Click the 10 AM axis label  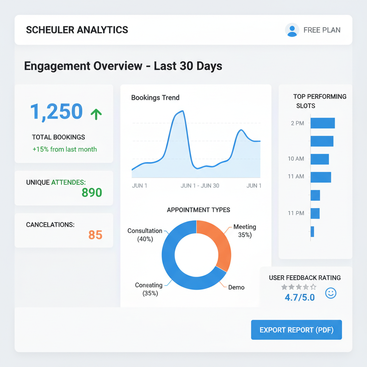click(296, 159)
